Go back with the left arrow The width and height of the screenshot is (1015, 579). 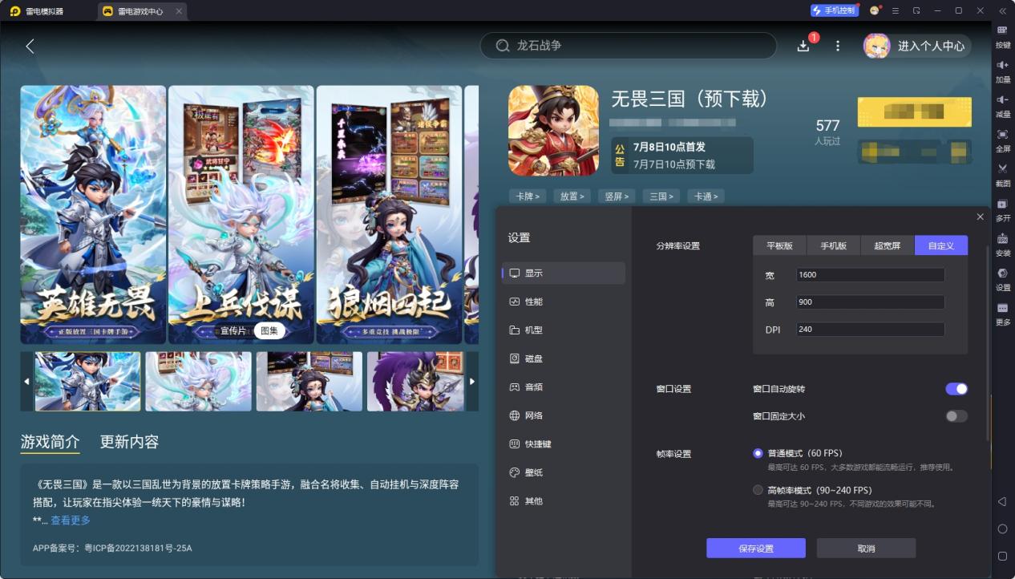click(30, 46)
